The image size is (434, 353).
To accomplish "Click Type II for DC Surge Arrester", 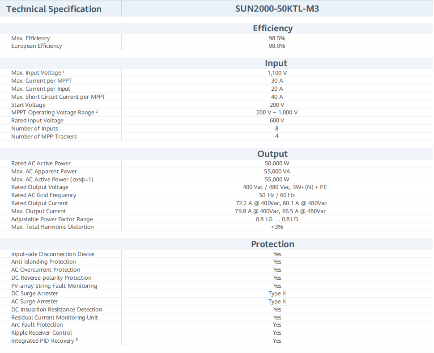I will pyautogui.click(x=277, y=294).
